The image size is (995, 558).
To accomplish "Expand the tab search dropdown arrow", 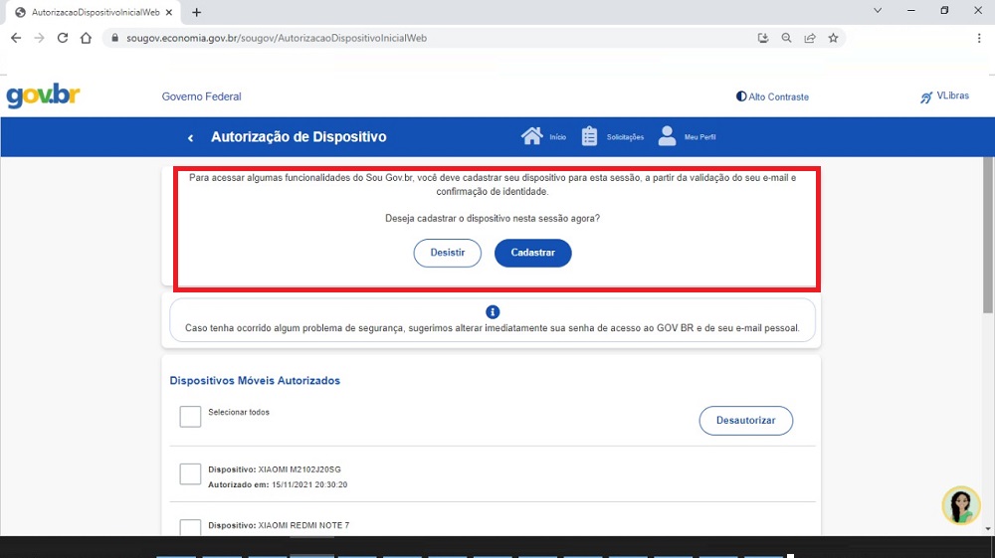I will pyautogui.click(x=878, y=11).
